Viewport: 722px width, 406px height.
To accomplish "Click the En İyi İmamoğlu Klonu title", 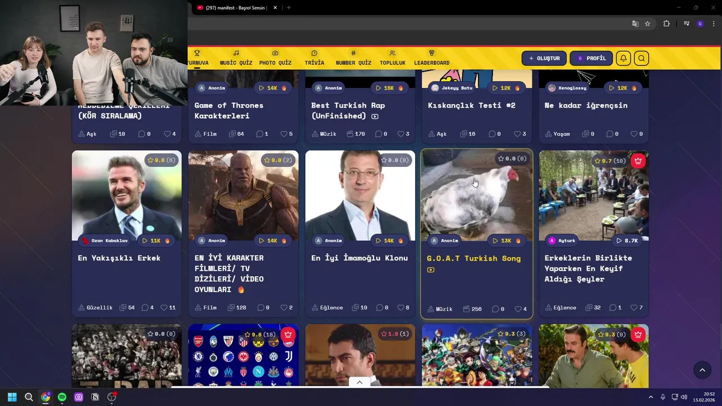I will [x=359, y=258].
